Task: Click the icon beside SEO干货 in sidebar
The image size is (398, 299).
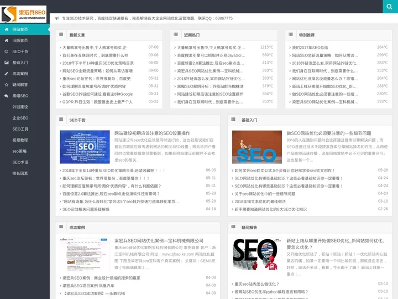Action: coord(7,51)
